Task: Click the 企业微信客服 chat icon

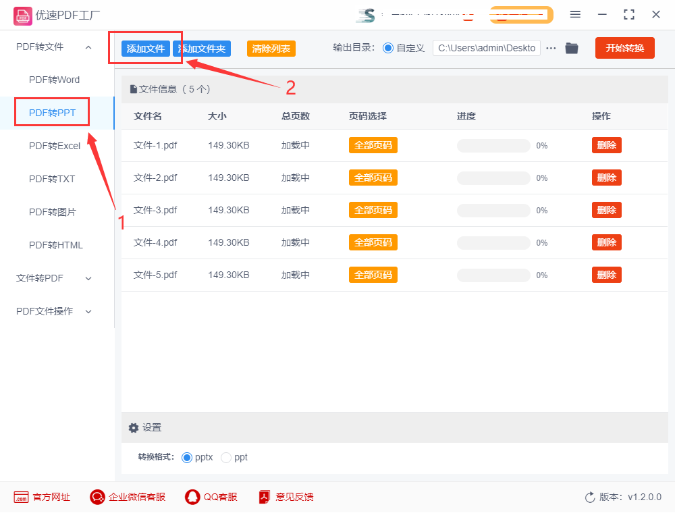Action: click(x=97, y=497)
